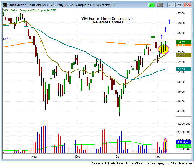Click the 55.00 price axis label
Screen dimensions: 194x165
pyautogui.click(x=181, y=33)
